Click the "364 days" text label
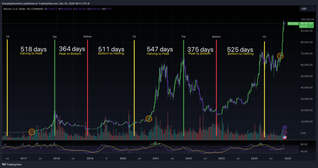Image resolution: width=318 pixels, height=168 pixels. [72, 49]
